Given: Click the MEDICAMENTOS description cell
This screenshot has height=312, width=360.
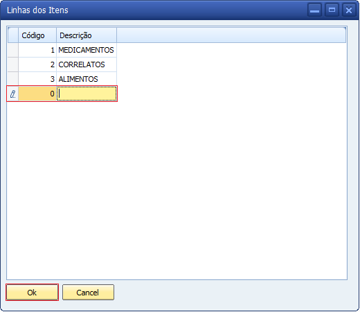Looking at the screenshot, I should (x=87, y=50).
